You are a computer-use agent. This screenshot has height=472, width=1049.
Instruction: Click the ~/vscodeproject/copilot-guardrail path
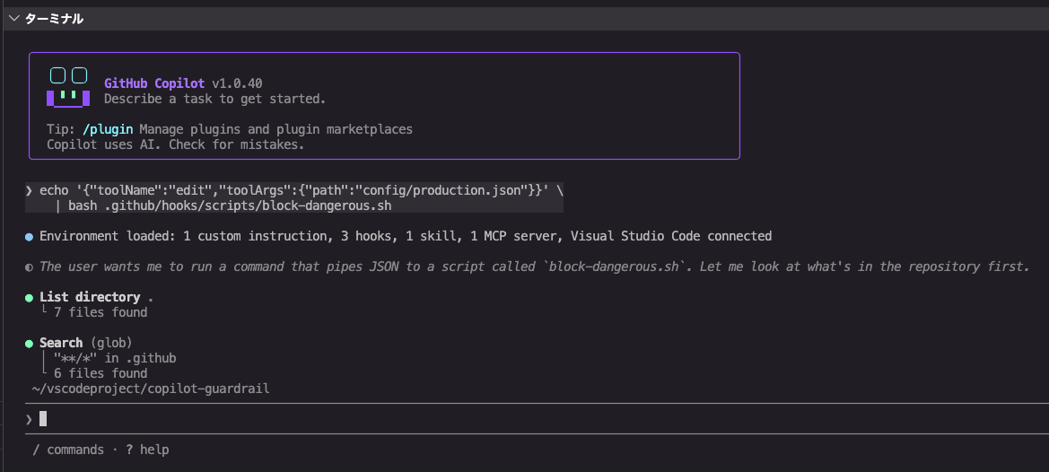[151, 389]
